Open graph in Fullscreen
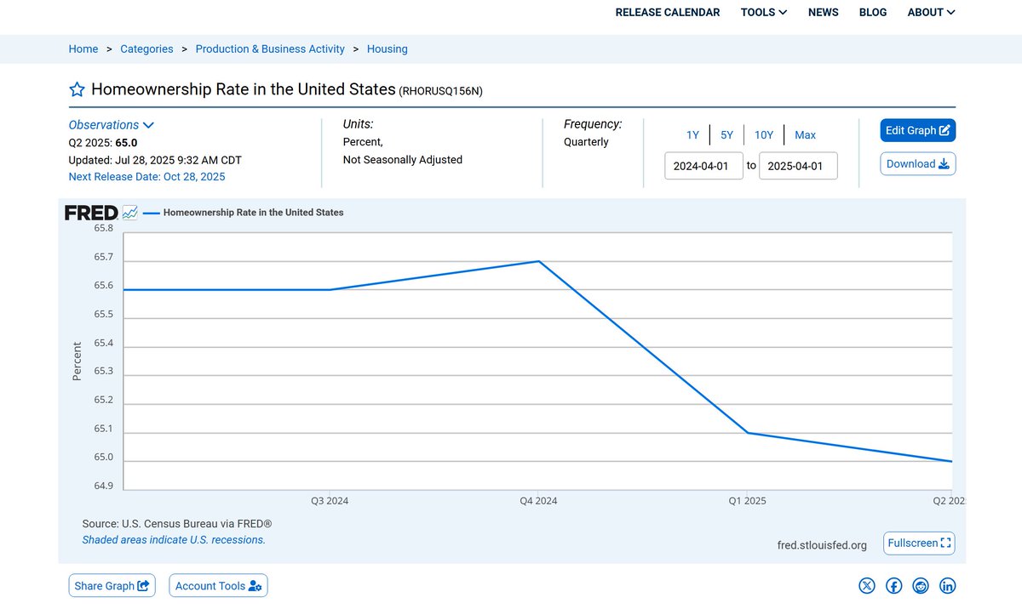1022x609 pixels. pyautogui.click(x=919, y=543)
